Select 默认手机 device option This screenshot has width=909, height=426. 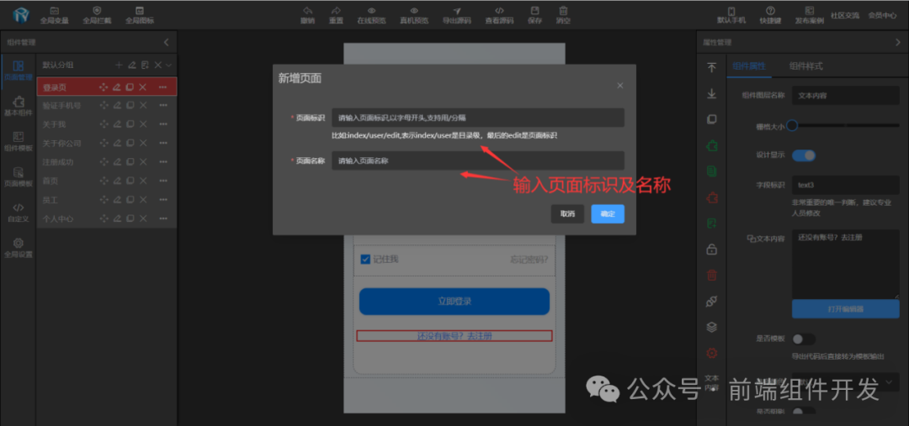pos(731,15)
